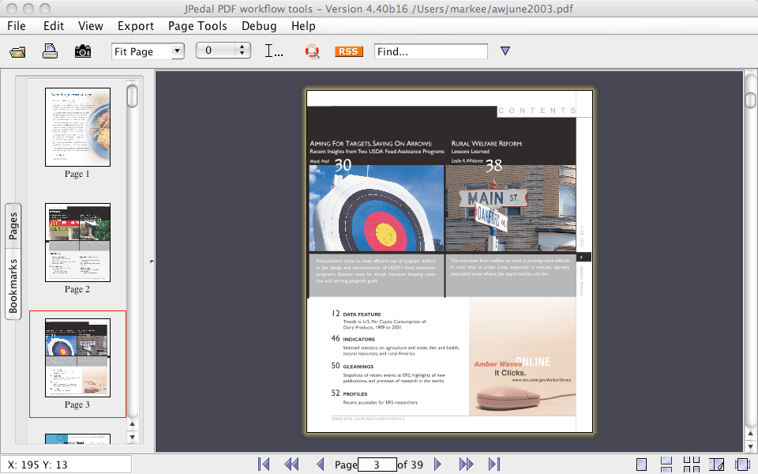Open the Fit Page zoom dropdown

[177, 51]
